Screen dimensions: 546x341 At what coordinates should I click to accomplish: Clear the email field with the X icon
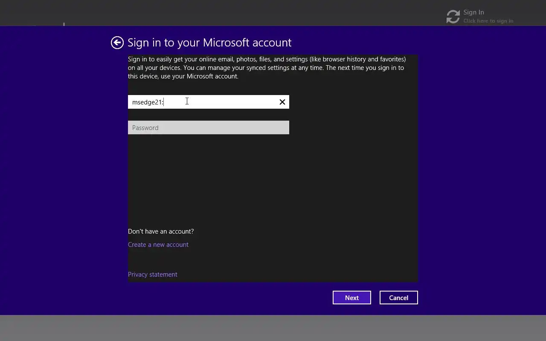coord(282,102)
